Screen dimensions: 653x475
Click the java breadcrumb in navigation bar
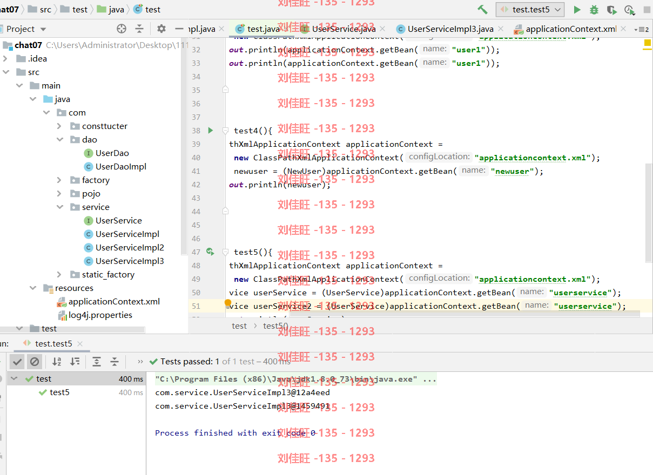click(110, 9)
